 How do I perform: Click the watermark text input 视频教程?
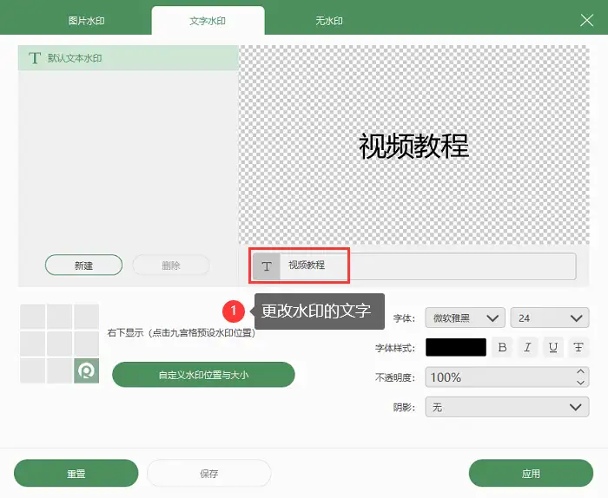click(x=414, y=266)
